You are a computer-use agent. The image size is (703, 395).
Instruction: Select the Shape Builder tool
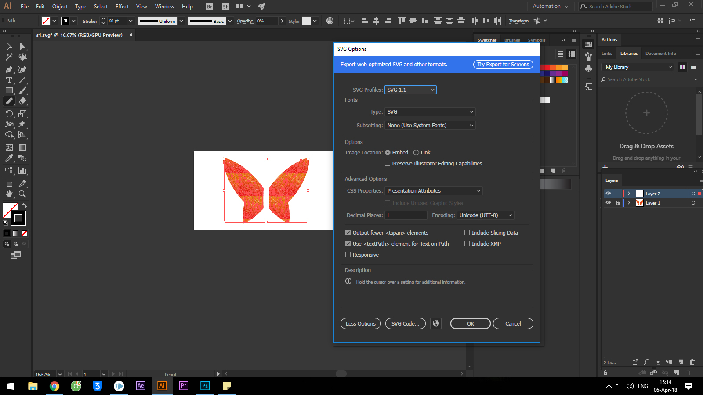tap(9, 135)
